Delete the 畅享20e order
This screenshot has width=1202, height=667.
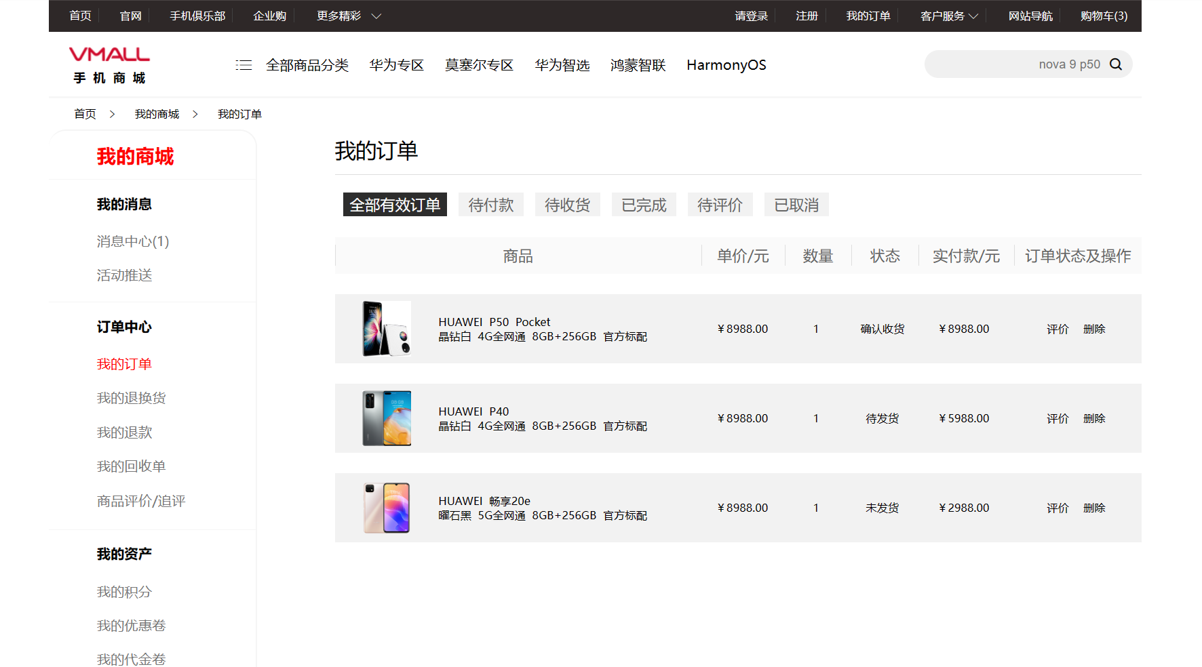tap(1094, 508)
